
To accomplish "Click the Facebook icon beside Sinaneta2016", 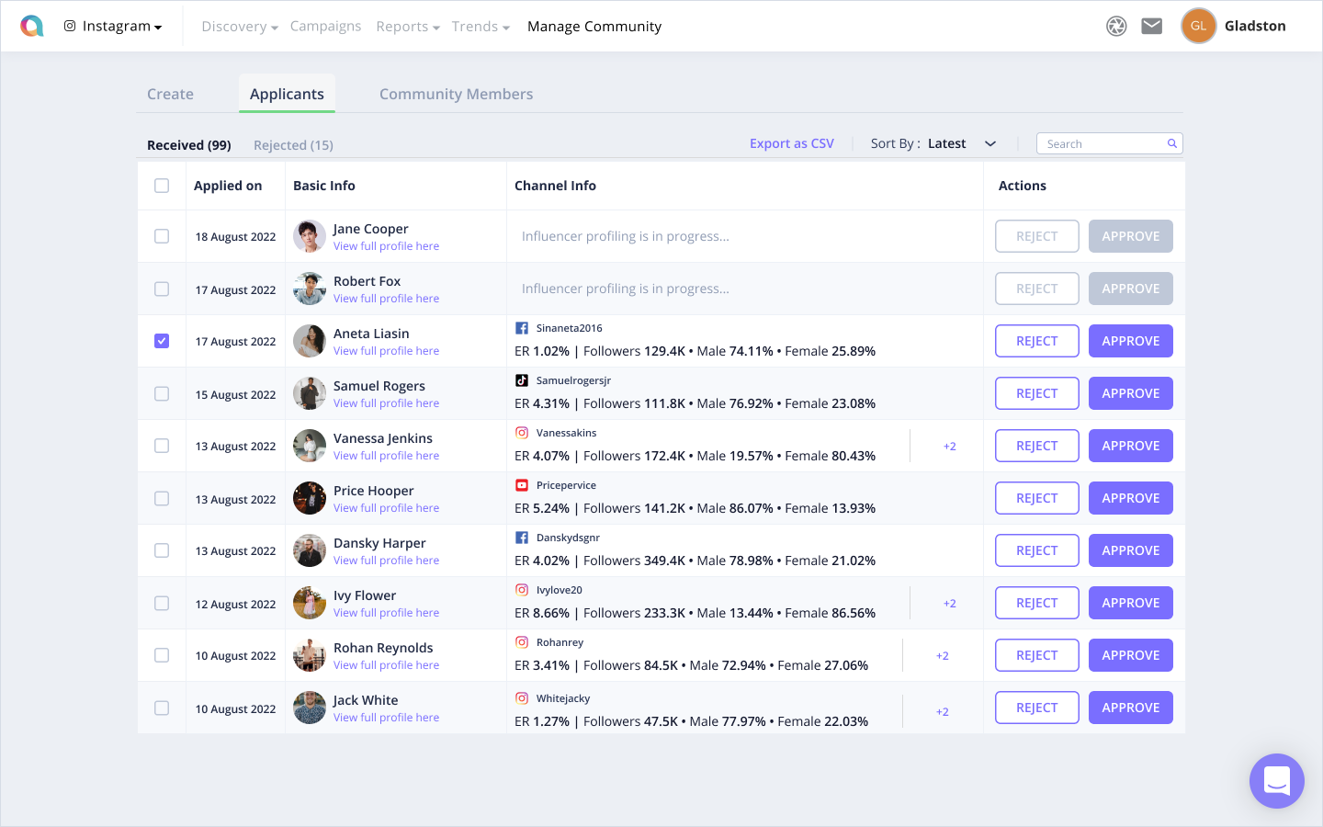I will (522, 328).
